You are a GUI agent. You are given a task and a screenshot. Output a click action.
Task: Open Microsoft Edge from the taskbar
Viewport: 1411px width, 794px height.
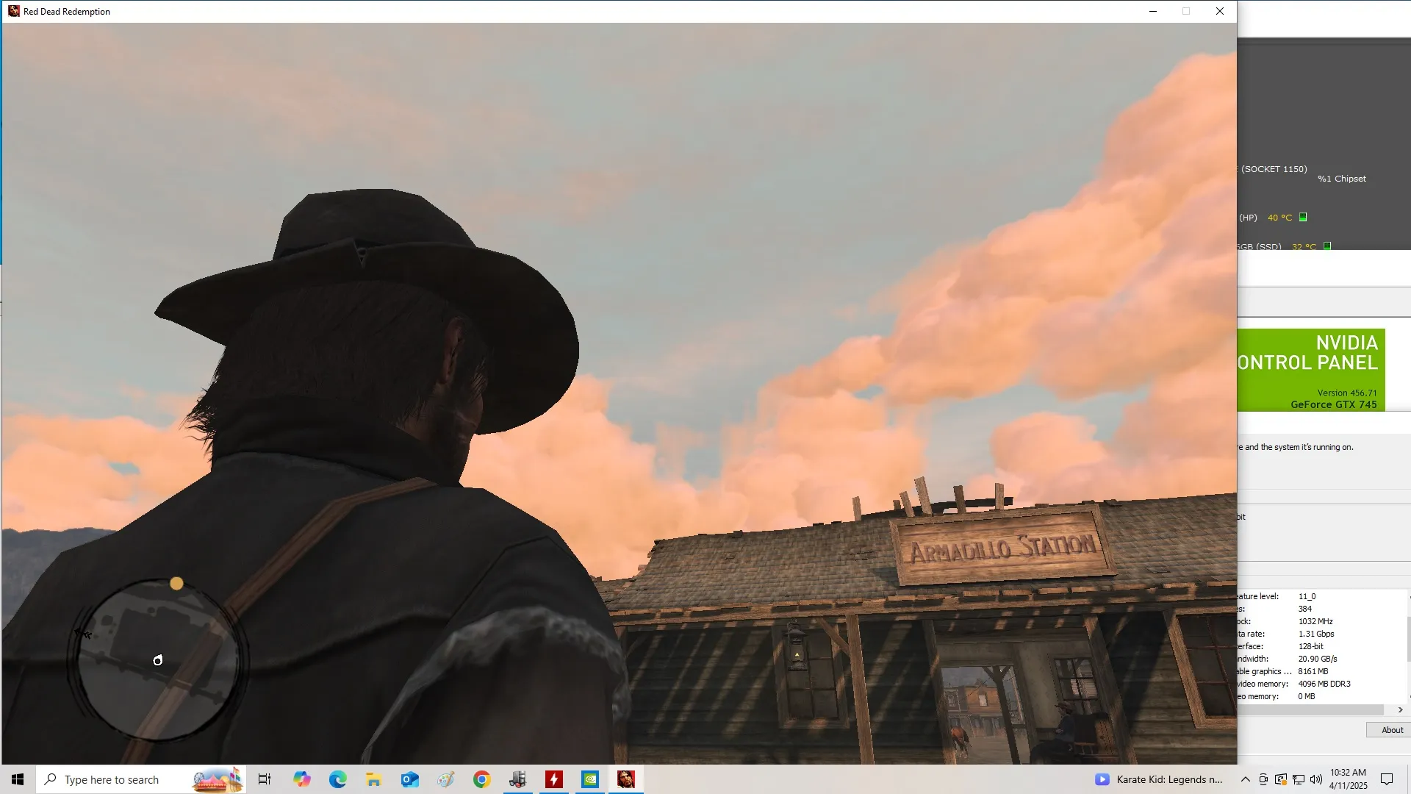tap(337, 779)
